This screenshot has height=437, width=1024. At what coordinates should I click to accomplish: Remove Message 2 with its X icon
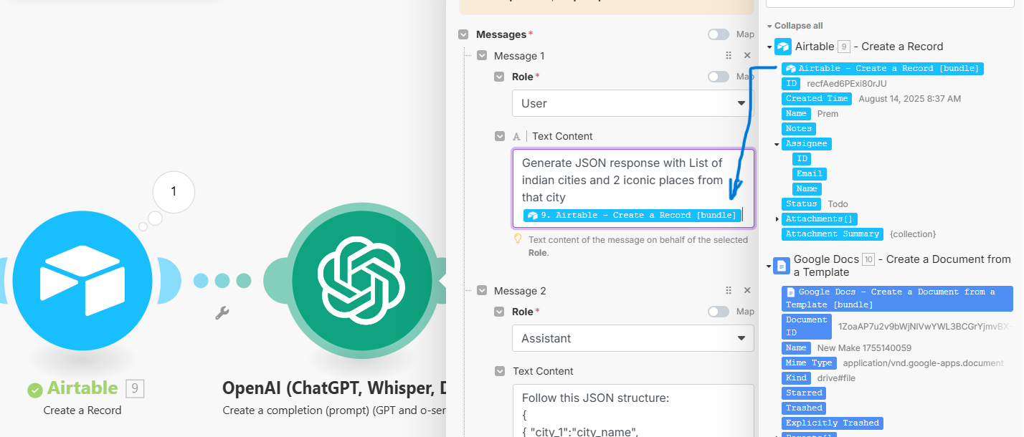pos(747,291)
